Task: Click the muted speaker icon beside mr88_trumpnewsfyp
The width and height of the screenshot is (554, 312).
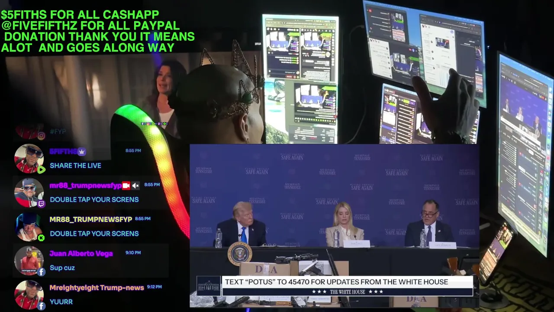Action: 135,185
